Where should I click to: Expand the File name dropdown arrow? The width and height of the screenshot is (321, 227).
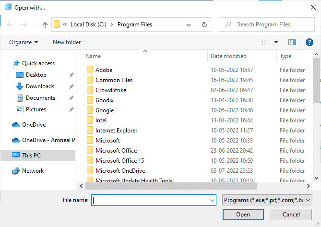click(x=212, y=201)
